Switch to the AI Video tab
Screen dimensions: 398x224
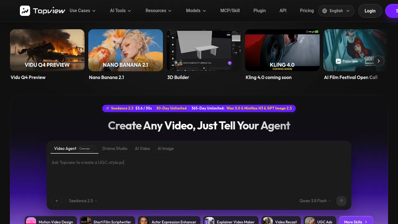pyautogui.click(x=142, y=148)
